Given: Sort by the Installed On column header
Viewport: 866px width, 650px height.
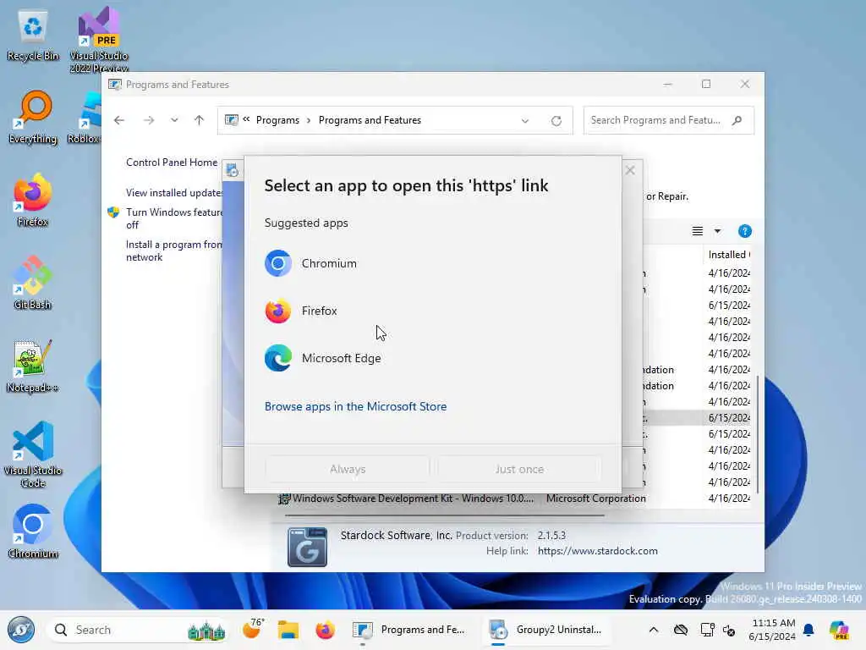Looking at the screenshot, I should (x=728, y=254).
